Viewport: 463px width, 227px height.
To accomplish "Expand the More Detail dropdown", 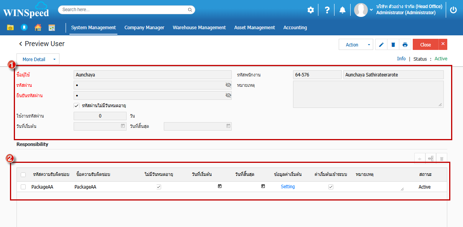I will [x=54, y=60].
